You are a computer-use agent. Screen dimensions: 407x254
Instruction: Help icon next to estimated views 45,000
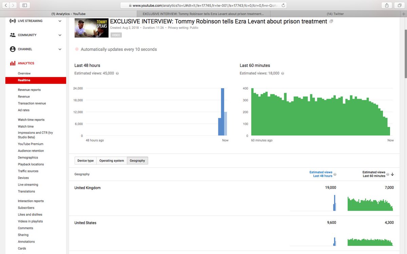(x=117, y=73)
